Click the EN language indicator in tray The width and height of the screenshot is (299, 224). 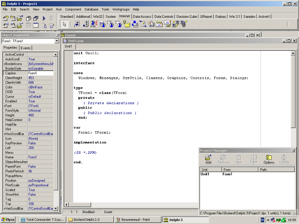[262, 220]
